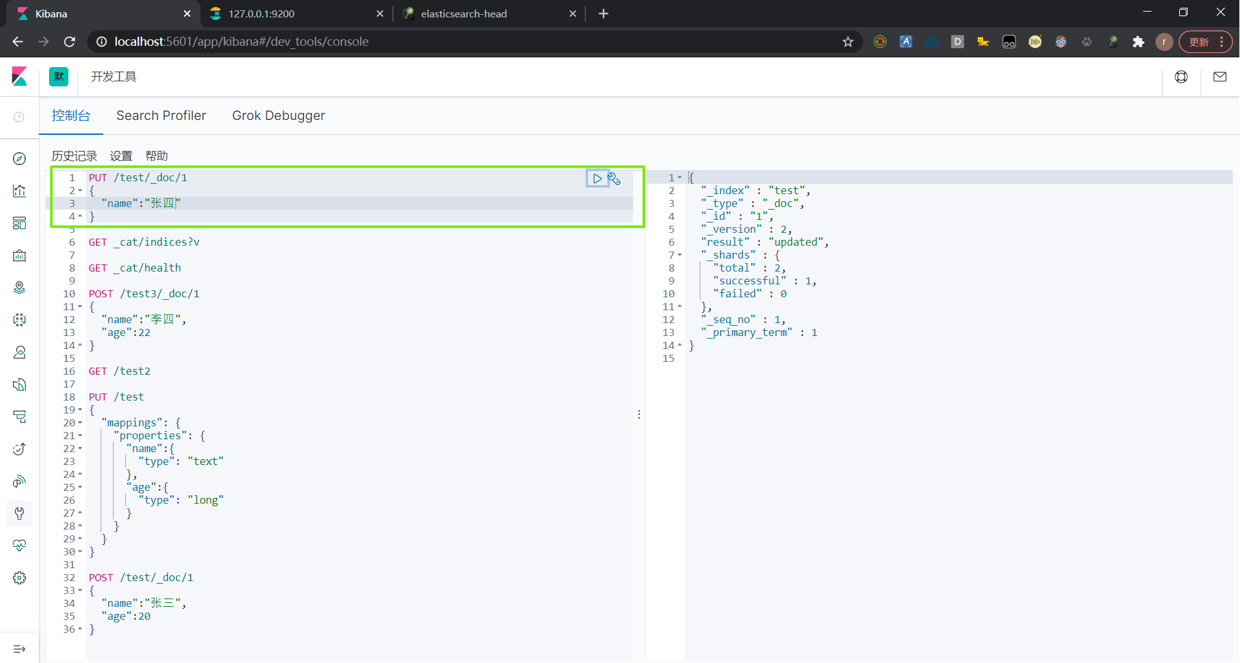Bookmark this page with star icon
Image resolution: width=1240 pixels, height=663 pixels.
click(848, 42)
